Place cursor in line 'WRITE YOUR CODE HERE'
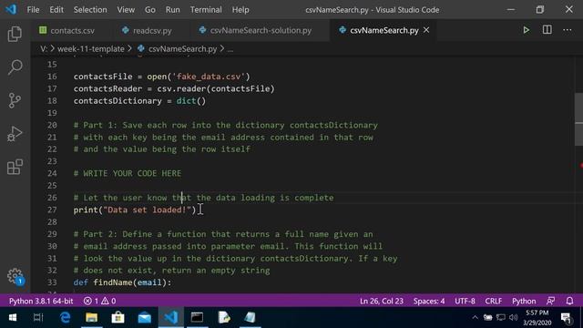 point(128,173)
